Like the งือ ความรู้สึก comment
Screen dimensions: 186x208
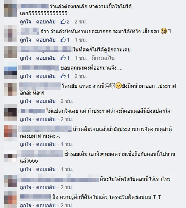coord(26,205)
